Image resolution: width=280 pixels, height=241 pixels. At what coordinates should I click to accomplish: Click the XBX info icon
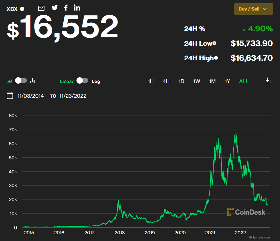[22, 9]
